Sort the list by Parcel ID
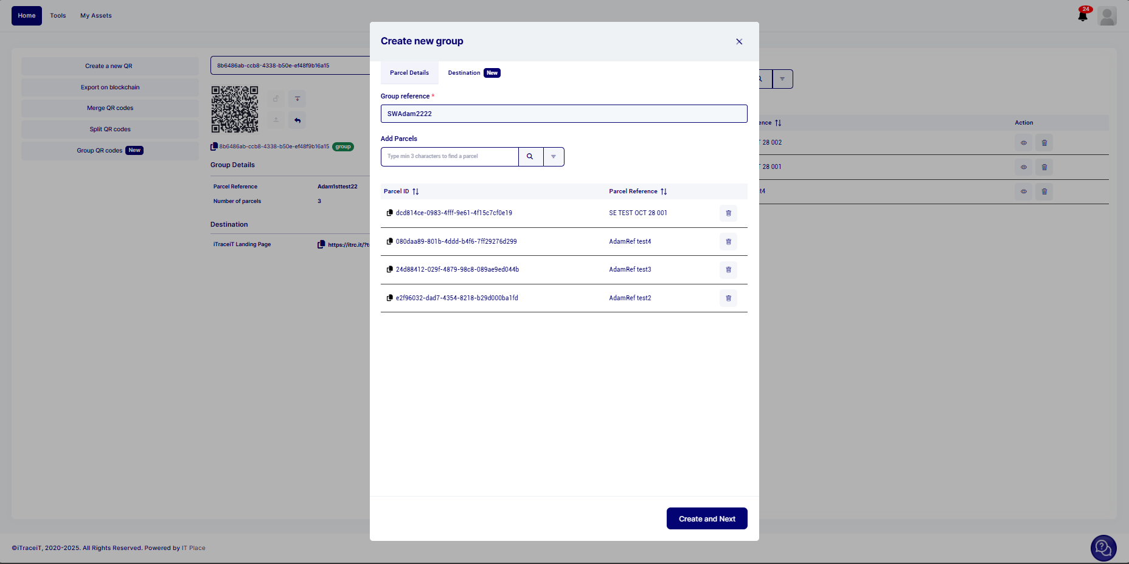Image resolution: width=1129 pixels, height=564 pixels. tap(415, 191)
